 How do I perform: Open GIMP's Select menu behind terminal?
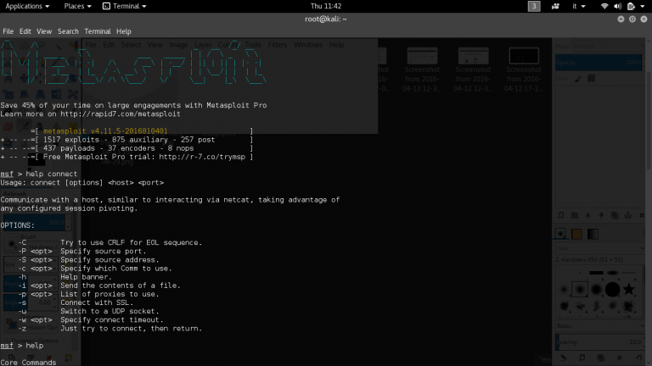tap(131, 45)
